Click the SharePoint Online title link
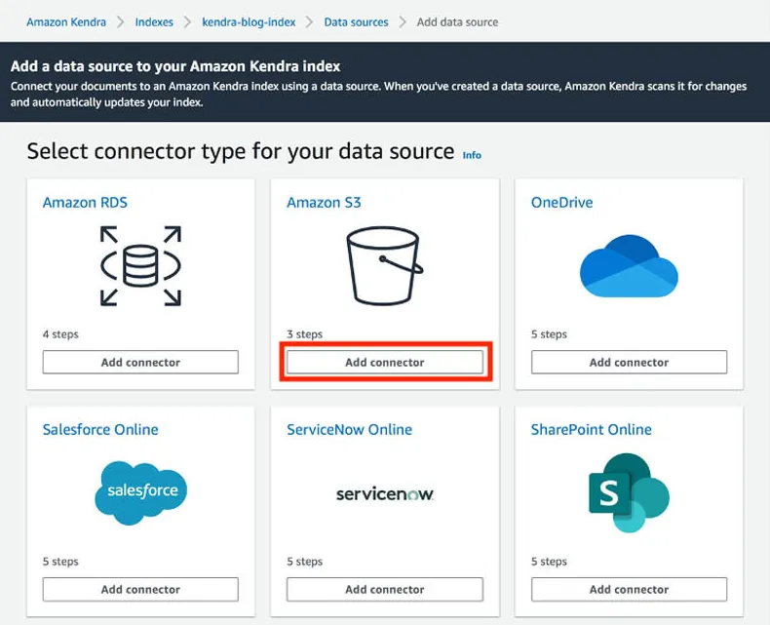770x625 pixels. pyautogui.click(x=592, y=429)
